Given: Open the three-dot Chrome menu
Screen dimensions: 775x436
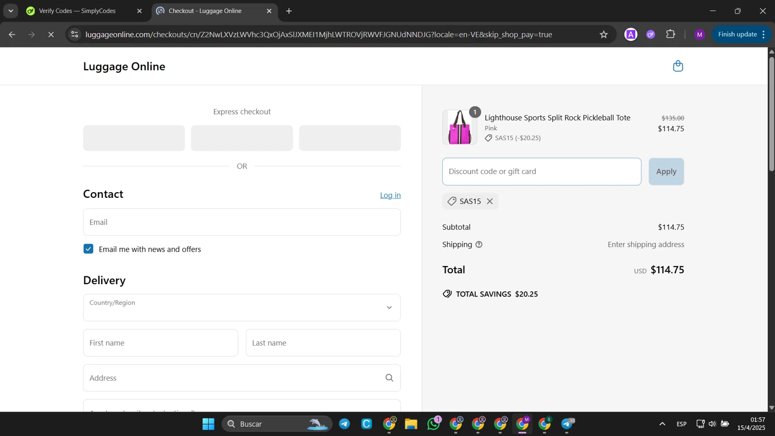Looking at the screenshot, I should pyautogui.click(x=764, y=35).
